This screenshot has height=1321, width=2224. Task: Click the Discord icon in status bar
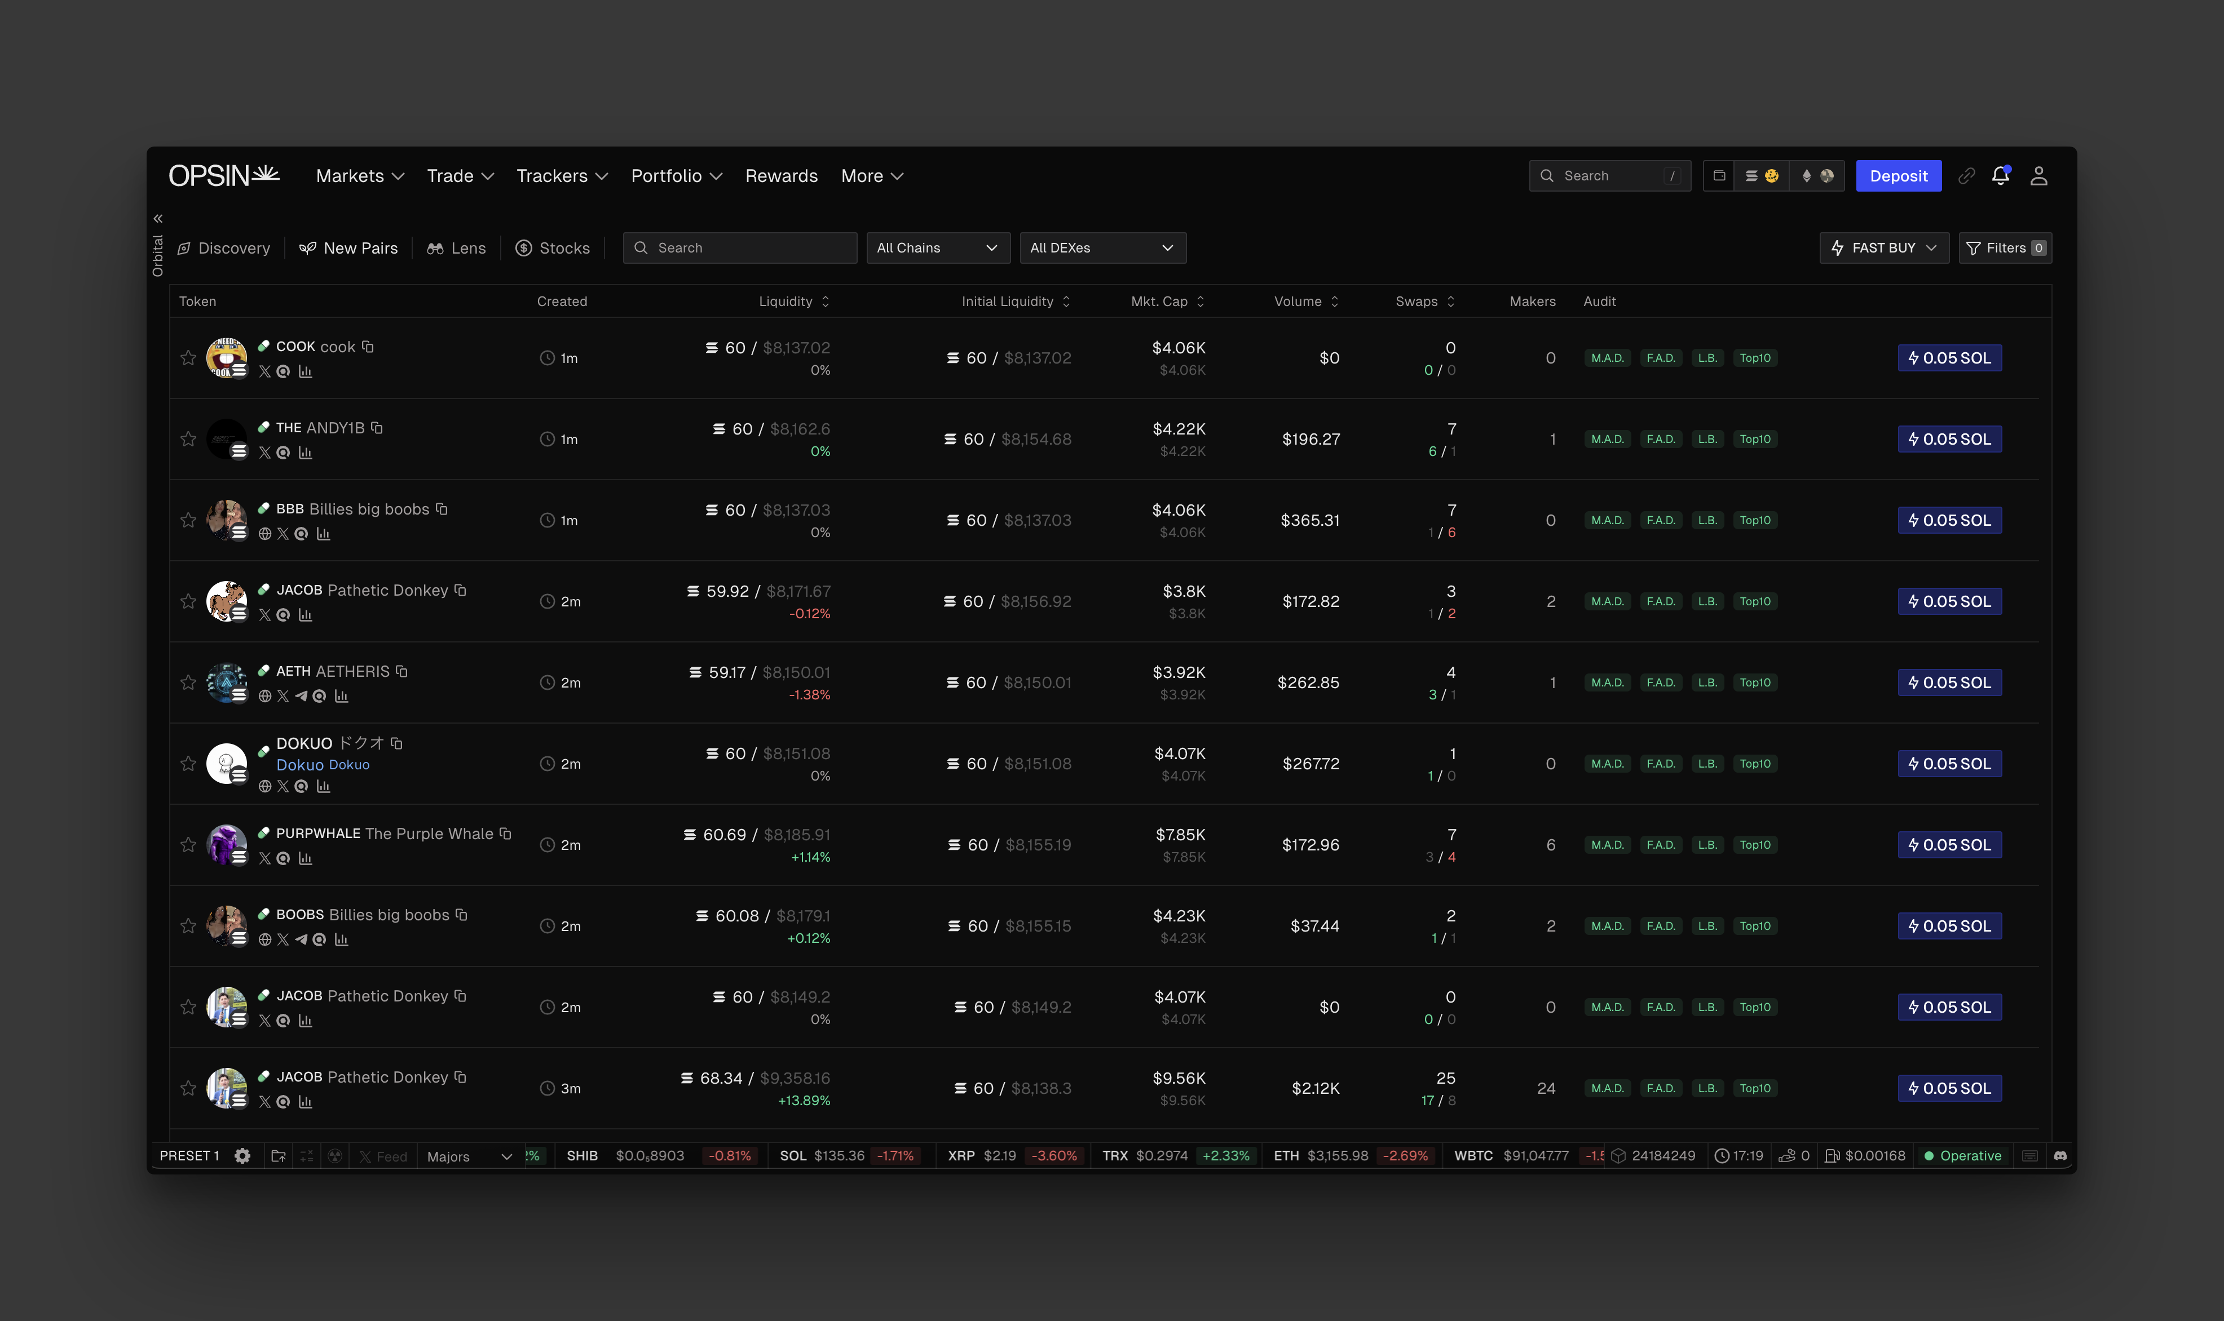coord(2060,1155)
